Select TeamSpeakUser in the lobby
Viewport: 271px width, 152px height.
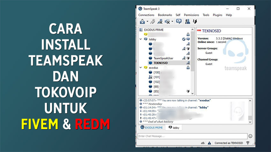163,58
